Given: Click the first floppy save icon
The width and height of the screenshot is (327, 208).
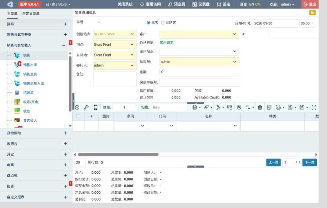Looking at the screenshot, I should [x=290, y=107].
